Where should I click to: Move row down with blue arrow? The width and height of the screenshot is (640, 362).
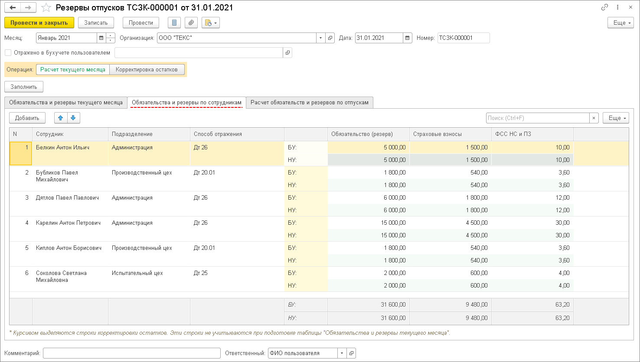click(73, 118)
